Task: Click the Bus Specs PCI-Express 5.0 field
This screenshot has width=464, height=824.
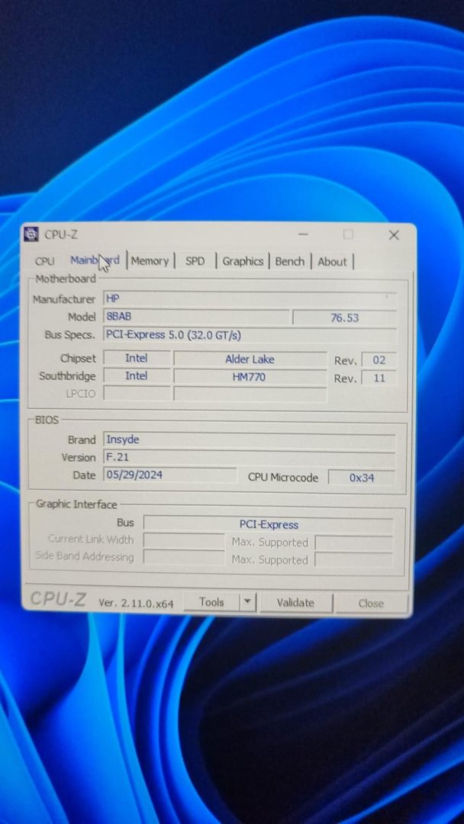Action: point(250,335)
